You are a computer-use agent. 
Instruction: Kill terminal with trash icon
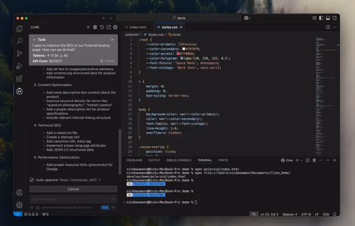point(314,160)
